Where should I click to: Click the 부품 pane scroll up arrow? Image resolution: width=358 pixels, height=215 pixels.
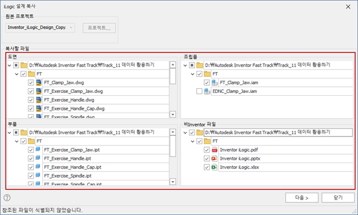coord(173,132)
